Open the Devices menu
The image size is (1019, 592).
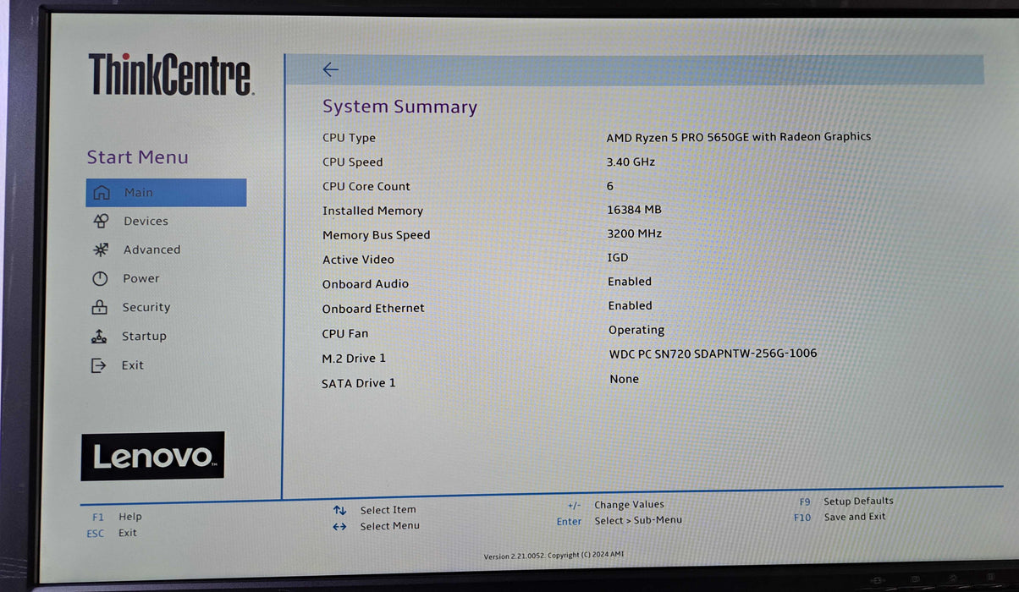146,221
